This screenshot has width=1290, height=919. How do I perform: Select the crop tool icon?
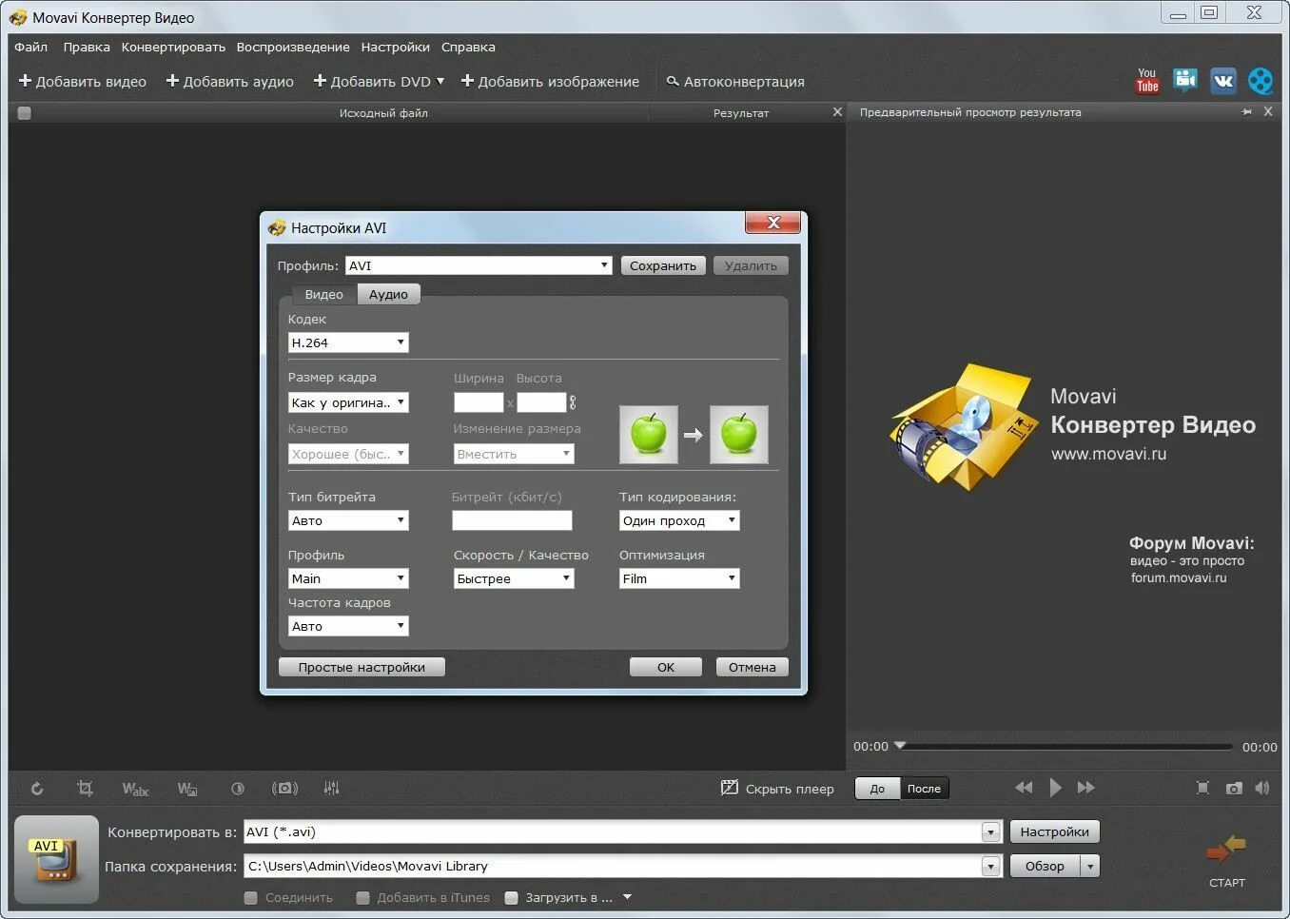tap(85, 789)
